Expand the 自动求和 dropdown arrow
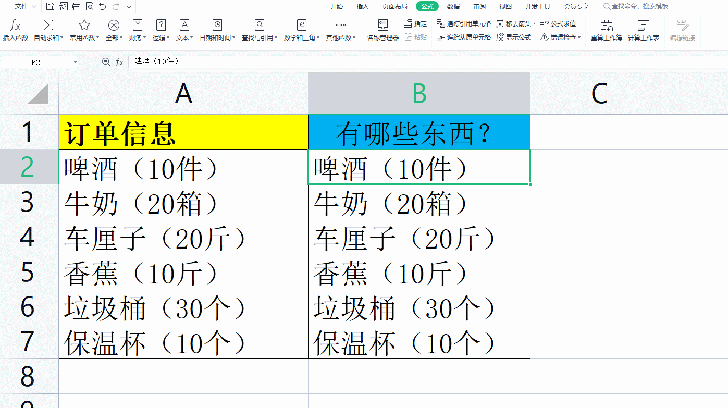Viewport: 728px width, 408px height. 62,38
